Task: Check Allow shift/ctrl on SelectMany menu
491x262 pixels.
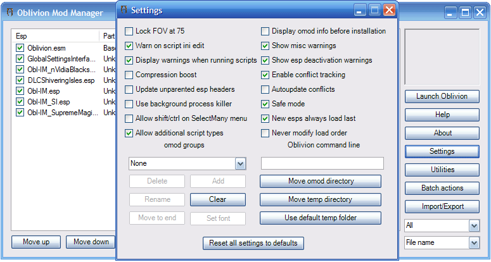Action: click(129, 119)
